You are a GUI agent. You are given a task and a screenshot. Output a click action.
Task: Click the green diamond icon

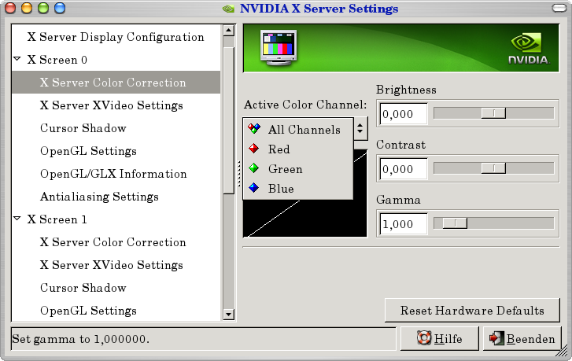coord(253,168)
